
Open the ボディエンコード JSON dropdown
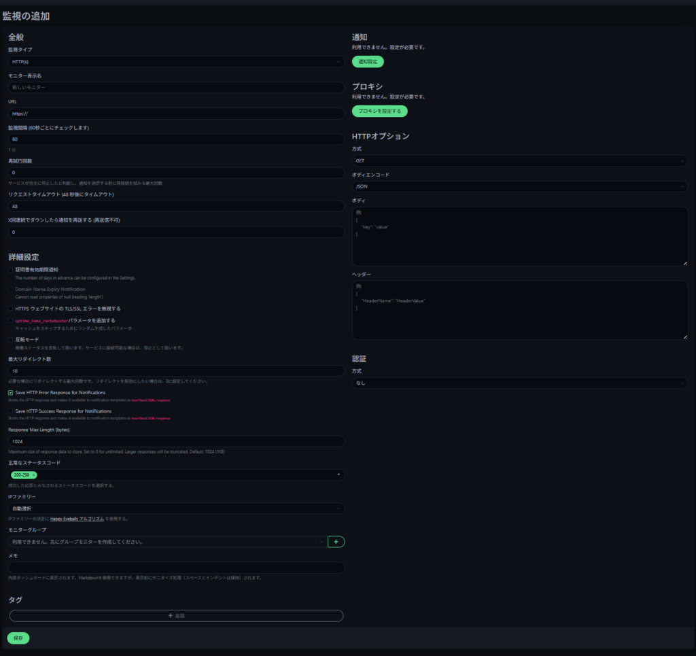pos(519,186)
